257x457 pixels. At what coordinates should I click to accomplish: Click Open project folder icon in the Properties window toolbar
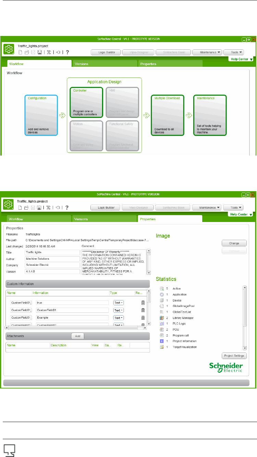27,207
